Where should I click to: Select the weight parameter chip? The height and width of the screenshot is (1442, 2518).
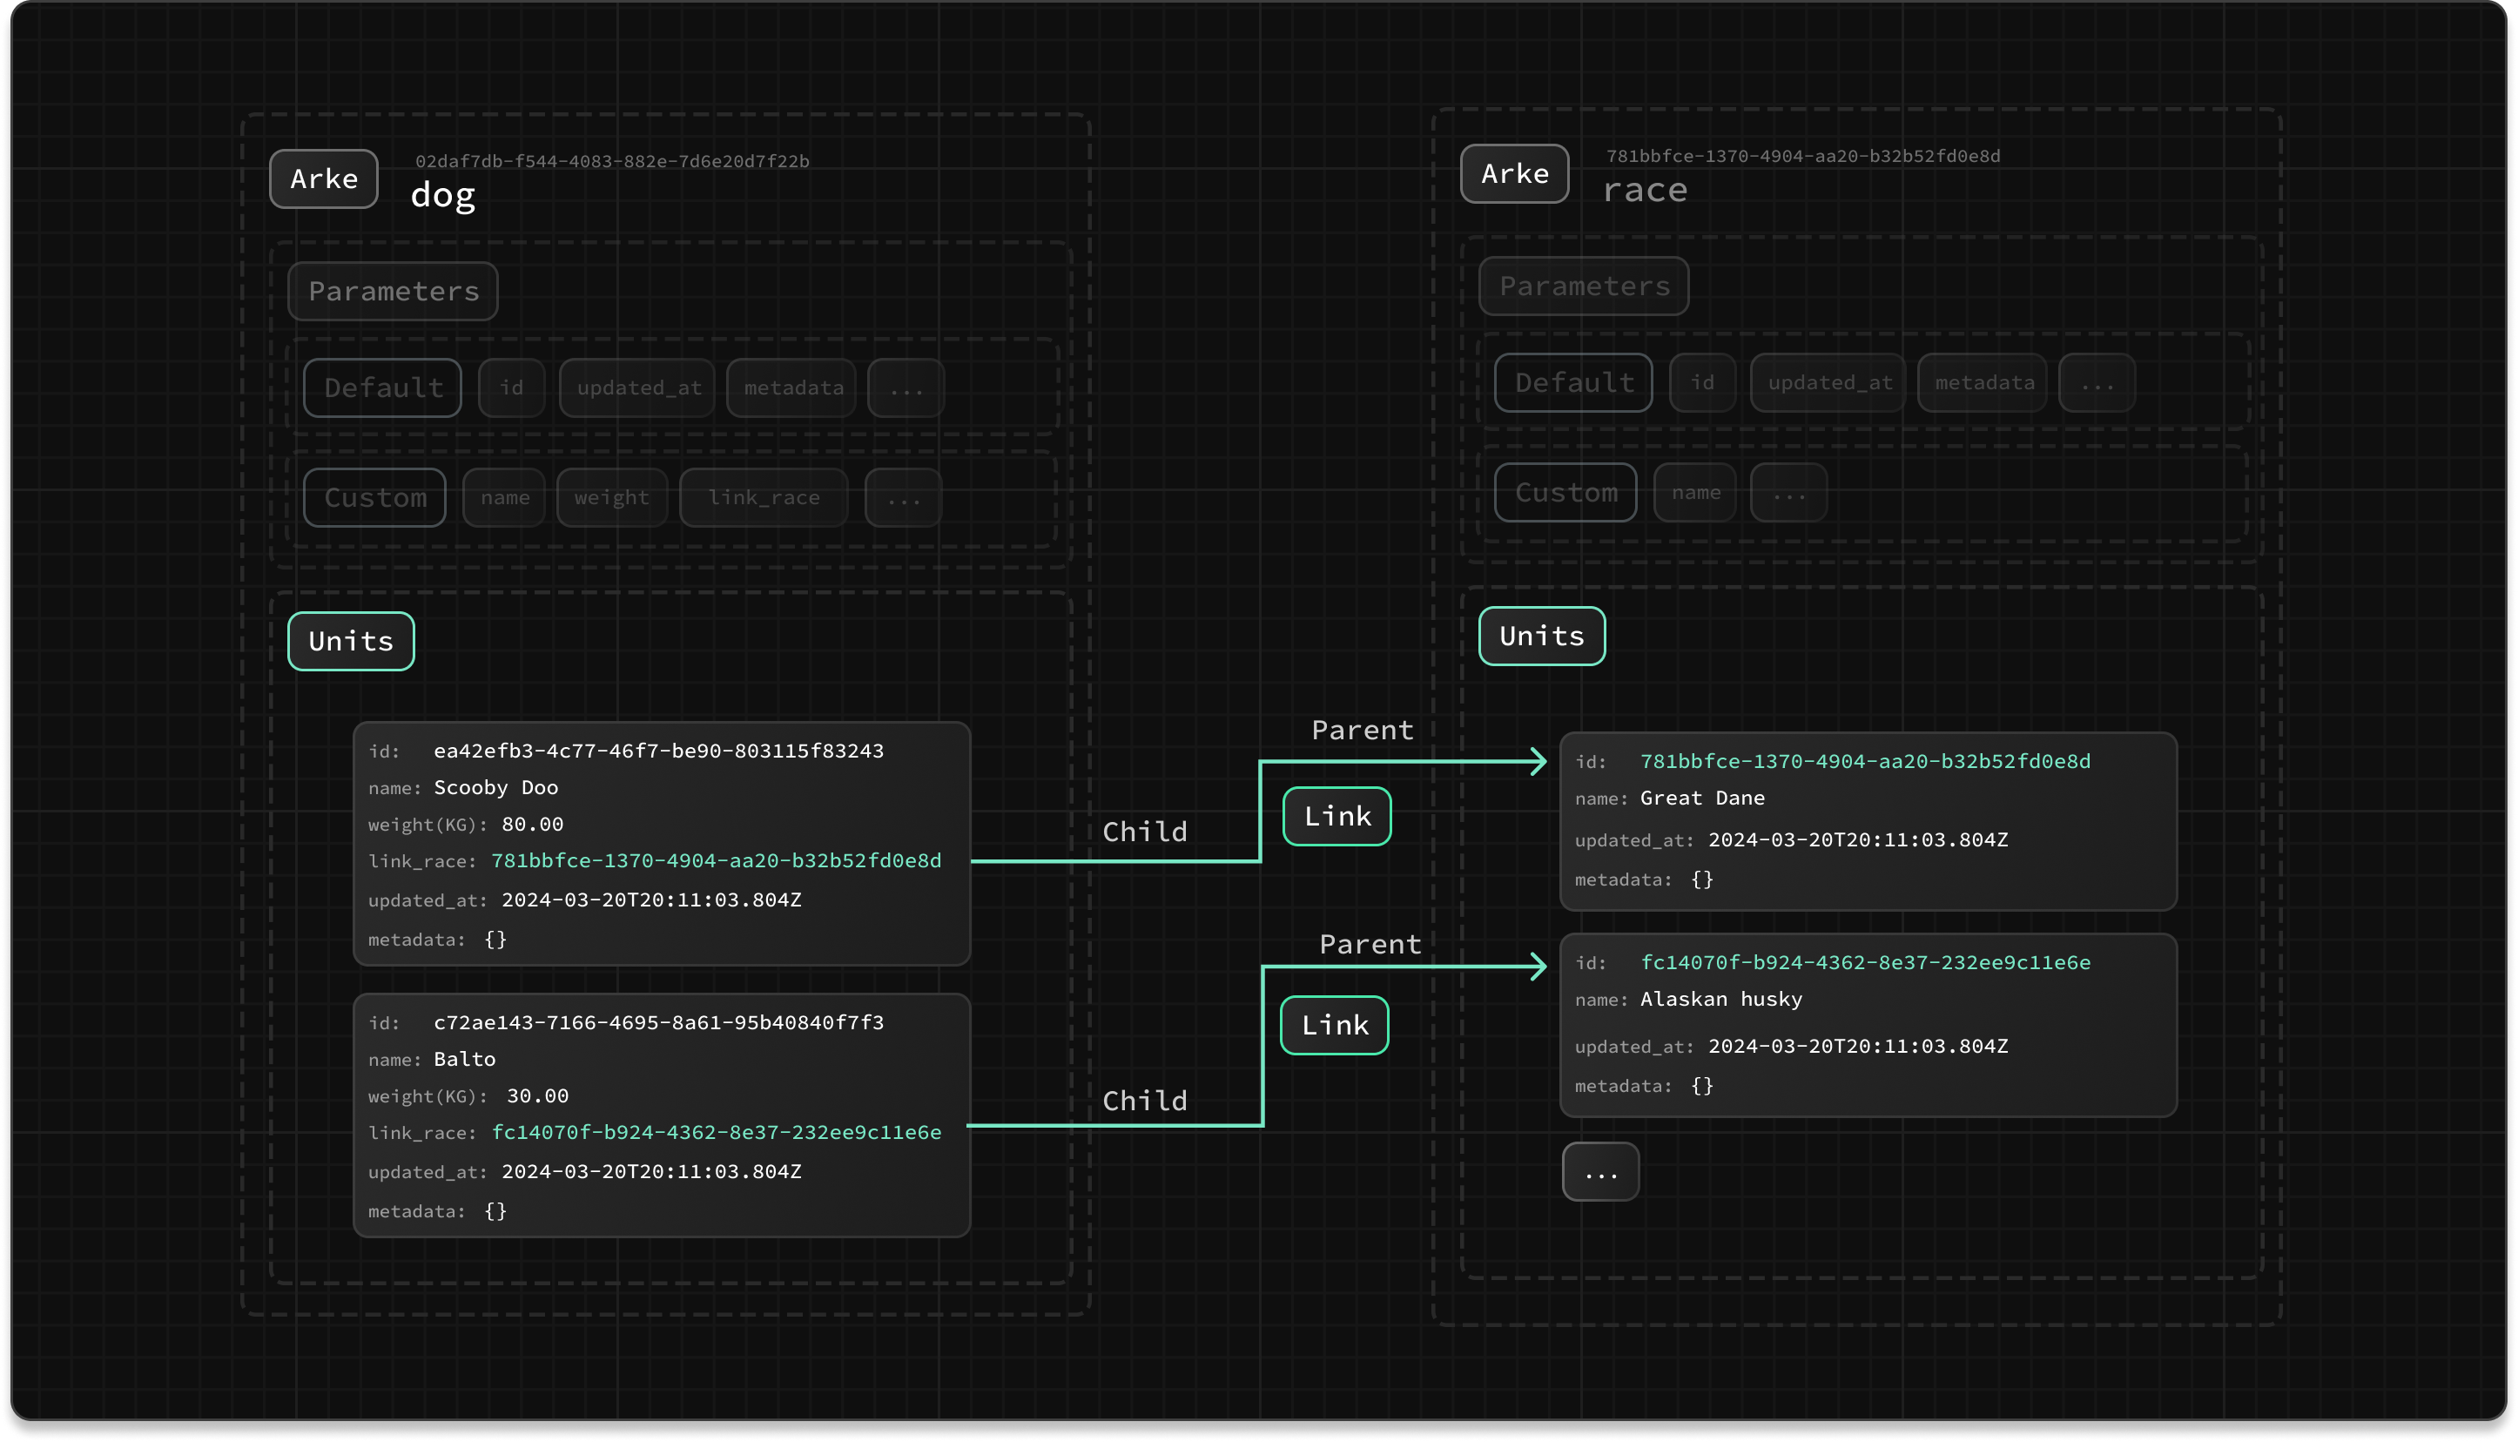(x=612, y=498)
